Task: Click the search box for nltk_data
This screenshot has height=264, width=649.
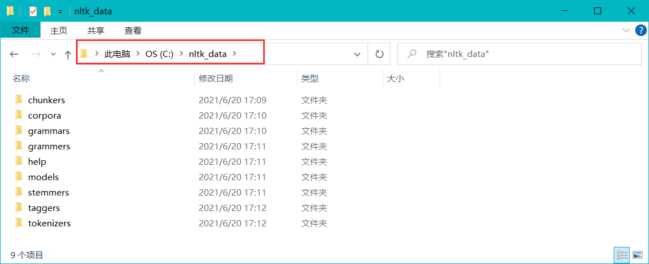Action: point(519,54)
